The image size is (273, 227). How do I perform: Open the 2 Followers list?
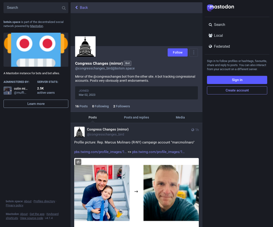pyautogui.click(x=121, y=106)
